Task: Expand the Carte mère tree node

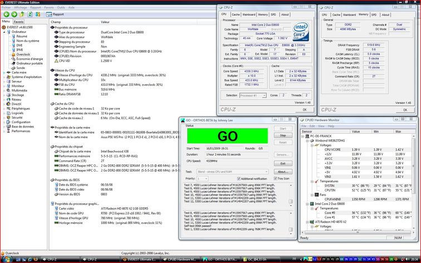Action: click(4, 72)
